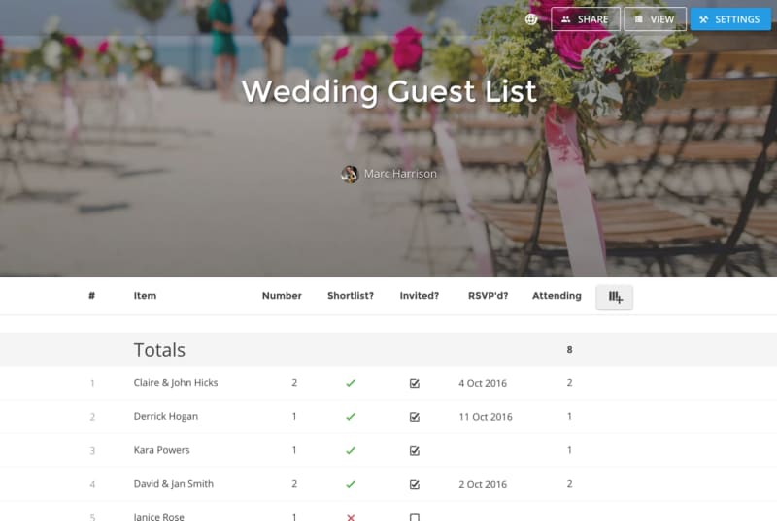Click Number value for Derrick Hogan
This screenshot has height=521, width=777.
click(x=294, y=416)
